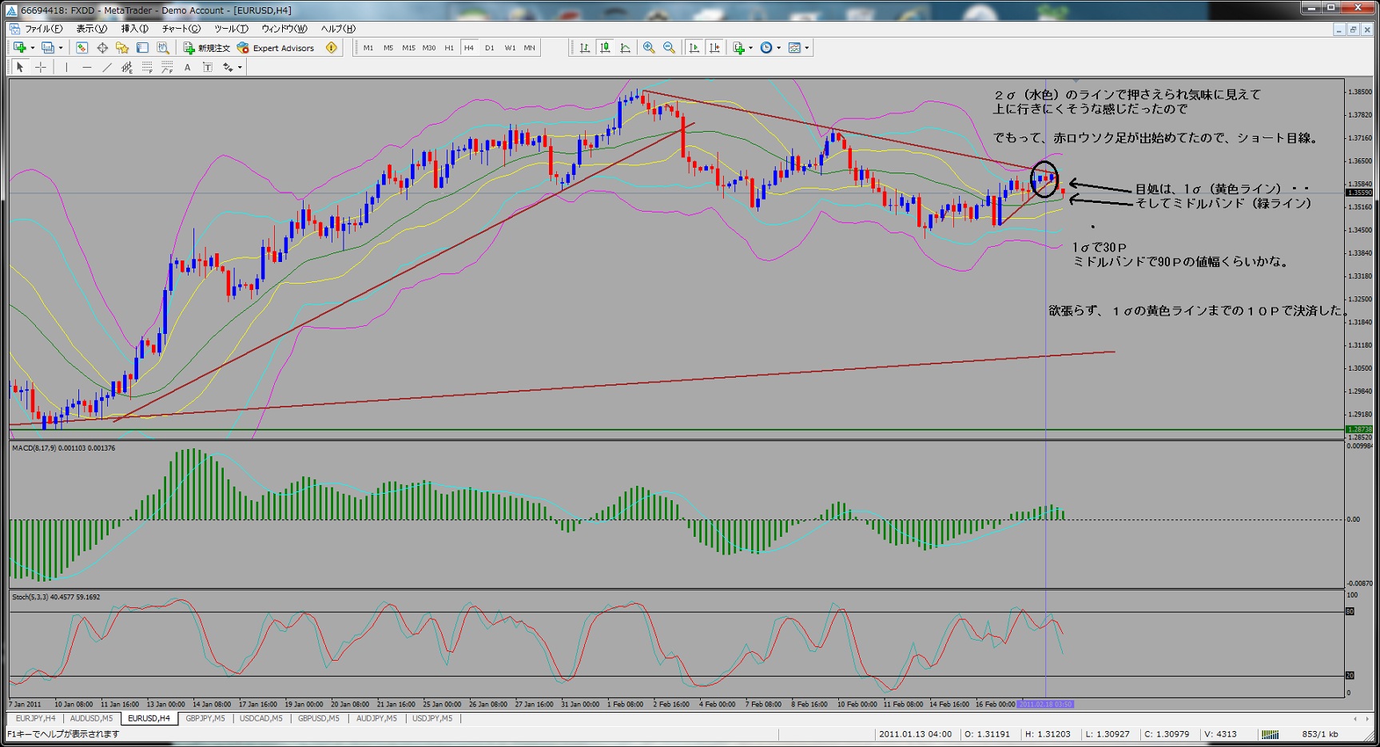Toggle the auto scroll chart button
The height and width of the screenshot is (747, 1380).
click(x=694, y=48)
